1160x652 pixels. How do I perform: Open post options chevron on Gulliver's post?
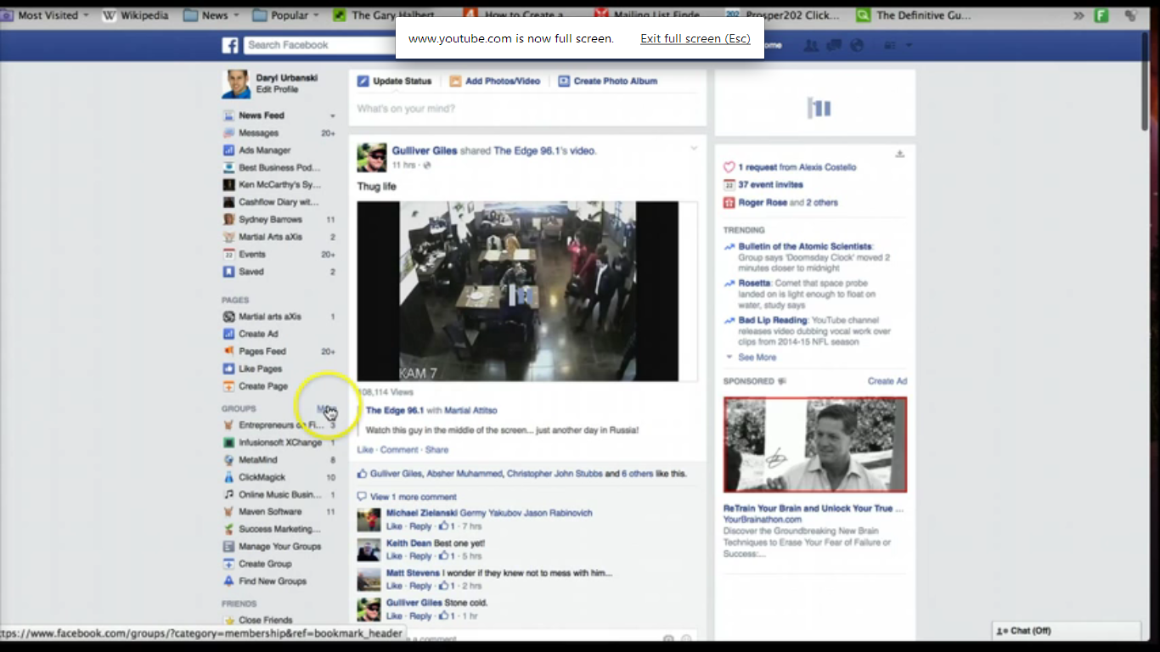click(x=694, y=149)
